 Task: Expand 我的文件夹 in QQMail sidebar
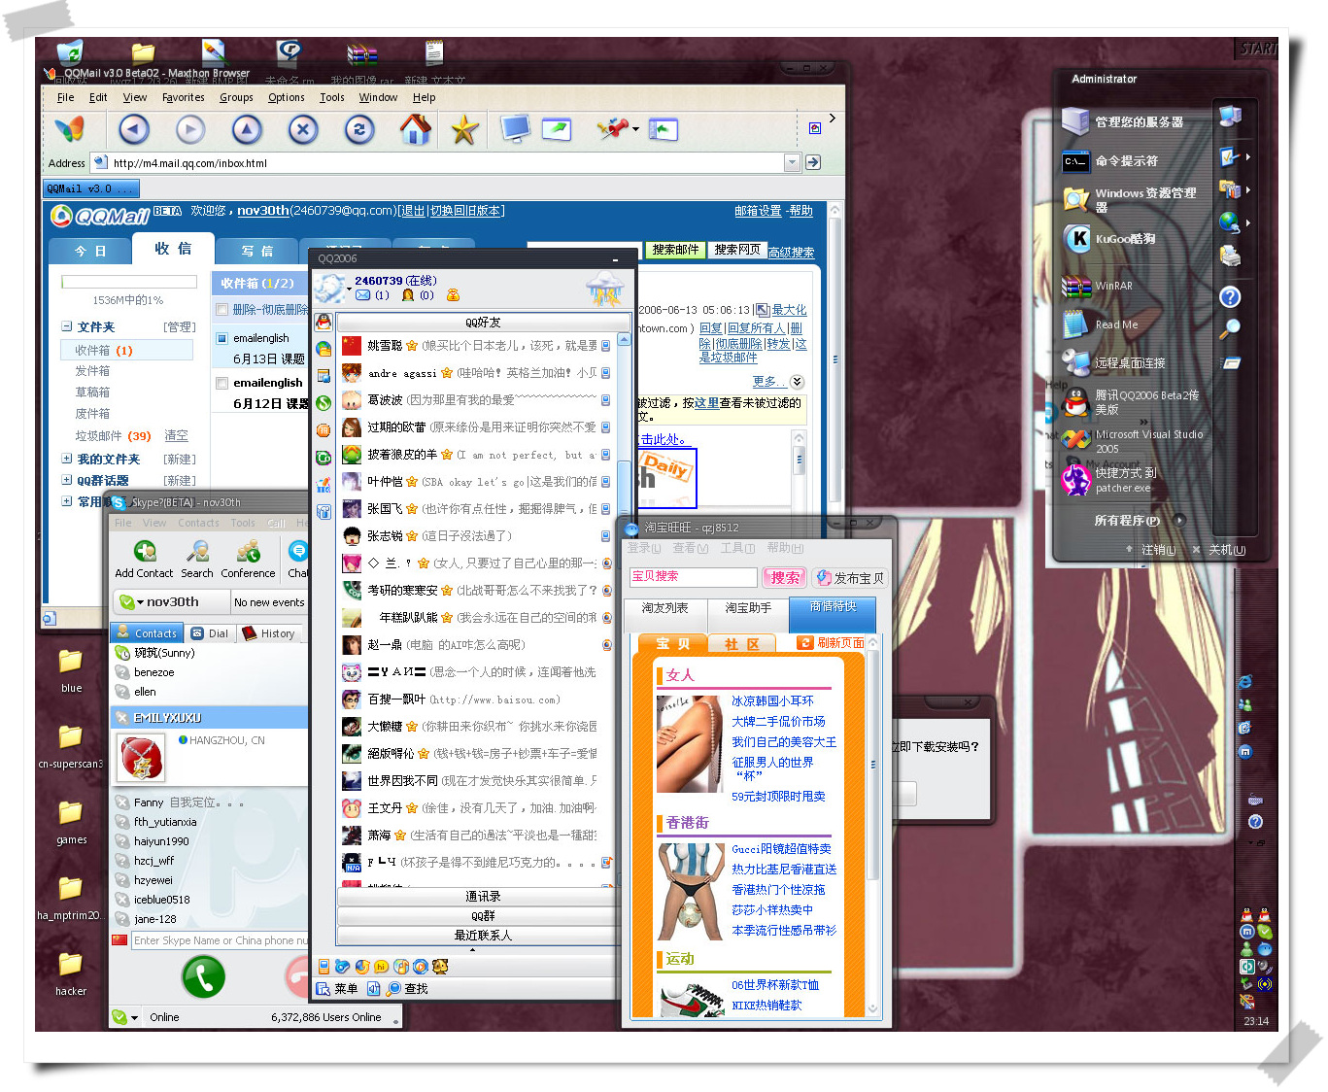[67, 459]
